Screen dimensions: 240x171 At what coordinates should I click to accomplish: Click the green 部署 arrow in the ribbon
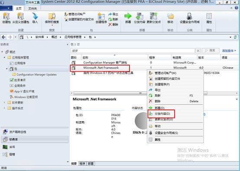click(x=128, y=16)
